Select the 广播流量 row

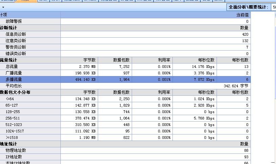pyautogui.click(x=14, y=73)
